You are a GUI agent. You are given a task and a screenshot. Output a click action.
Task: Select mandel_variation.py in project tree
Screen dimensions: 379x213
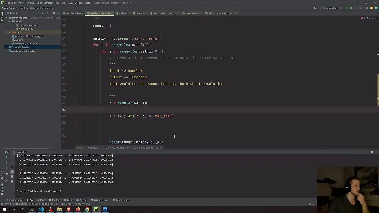point(28,25)
